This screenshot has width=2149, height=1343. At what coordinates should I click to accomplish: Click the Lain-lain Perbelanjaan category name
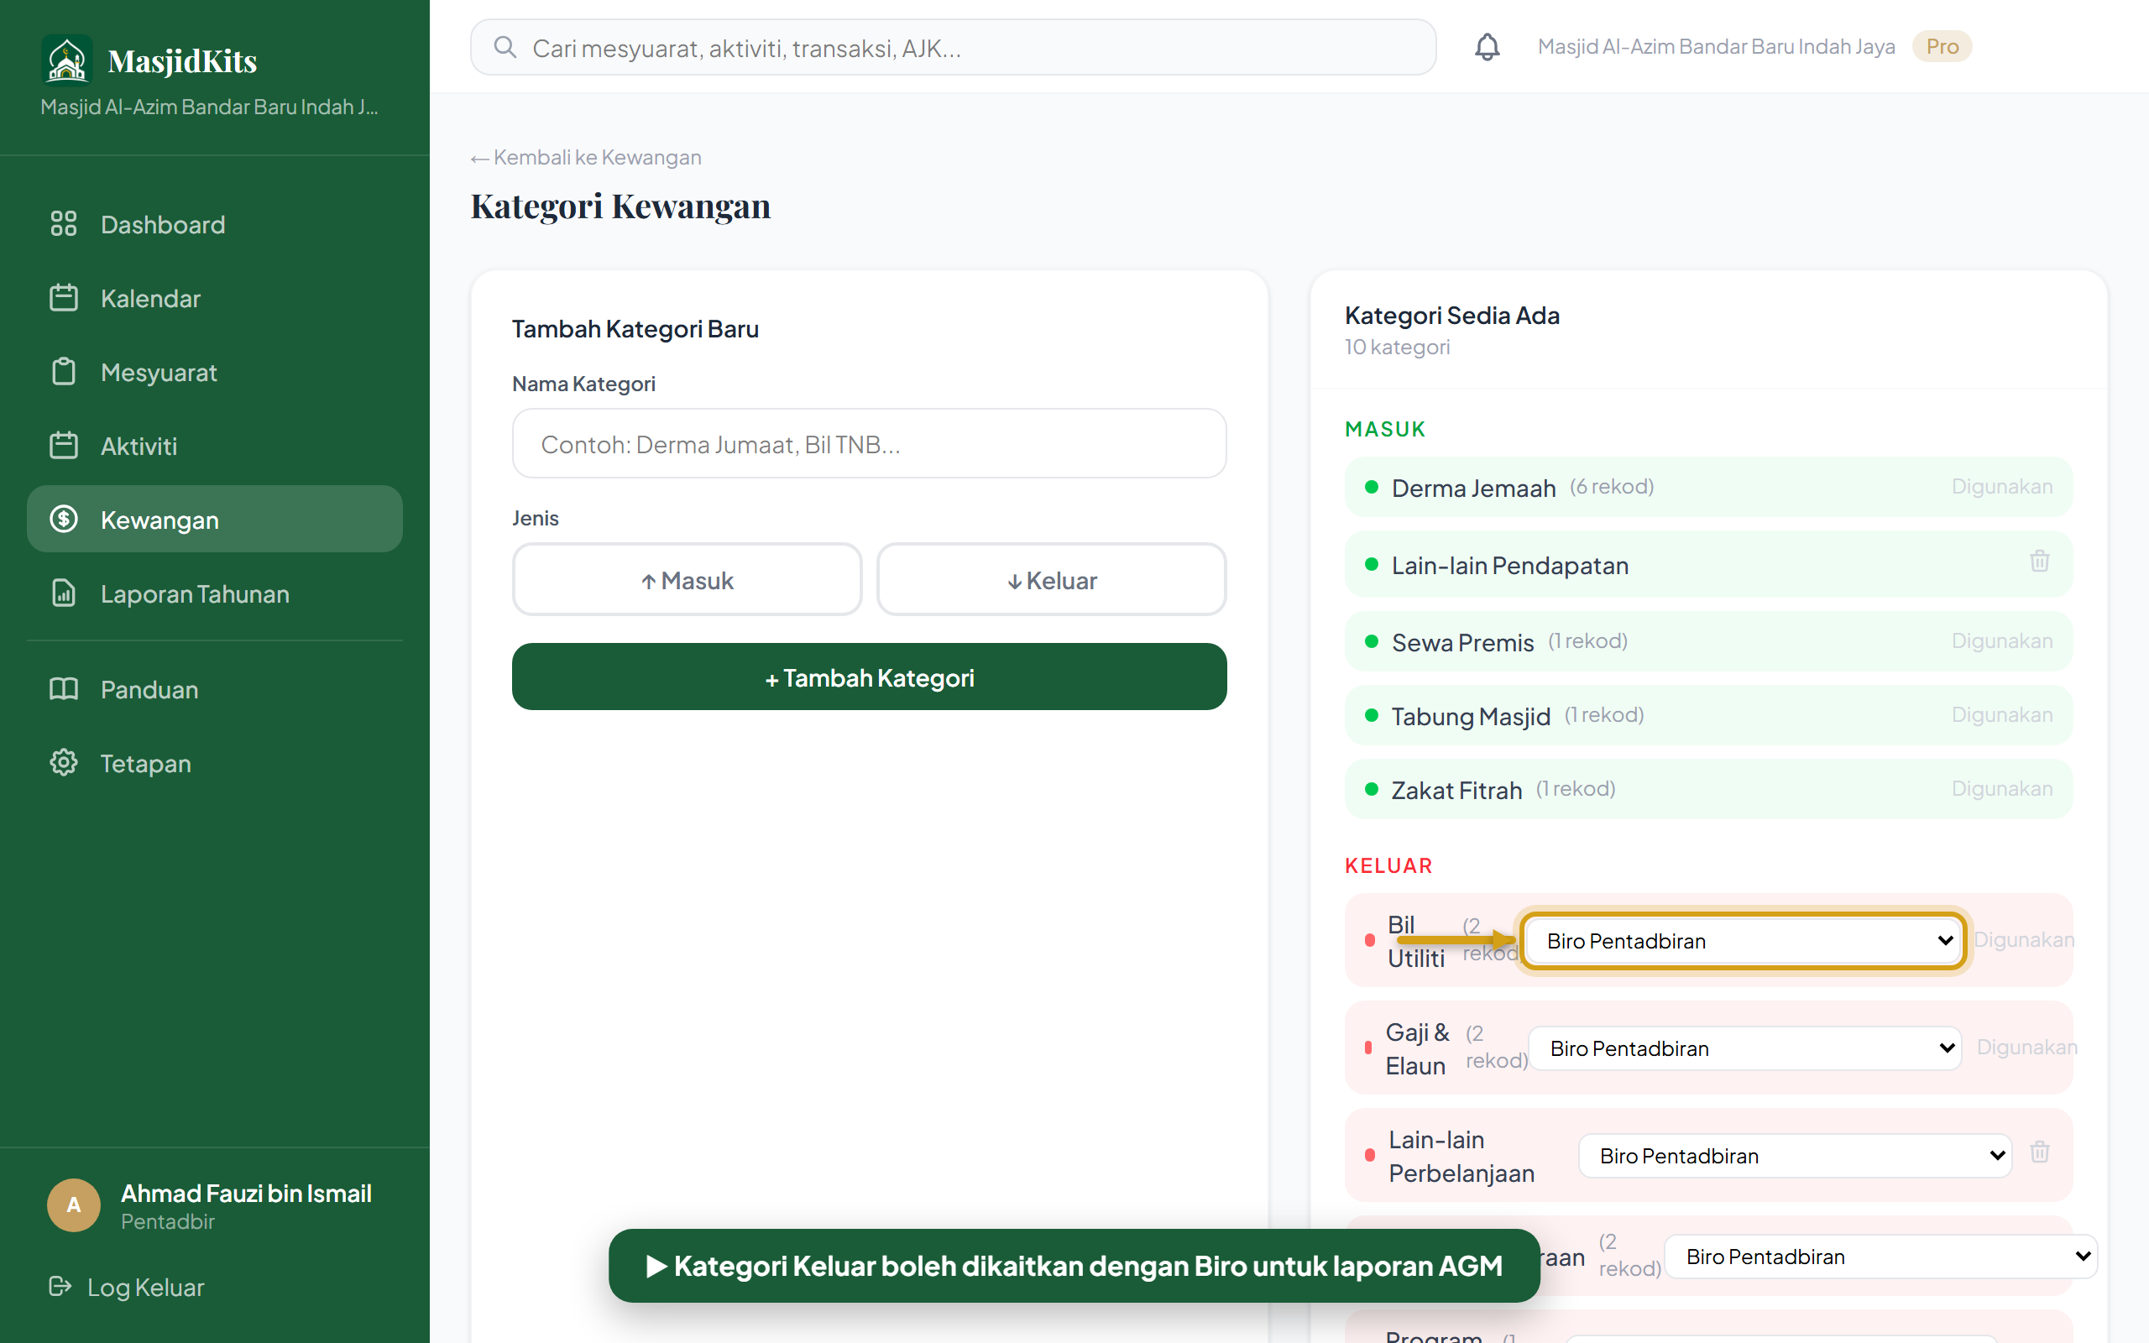(x=1461, y=1156)
